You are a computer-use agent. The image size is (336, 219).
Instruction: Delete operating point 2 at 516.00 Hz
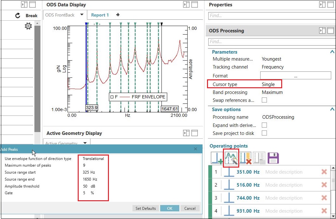324,184
